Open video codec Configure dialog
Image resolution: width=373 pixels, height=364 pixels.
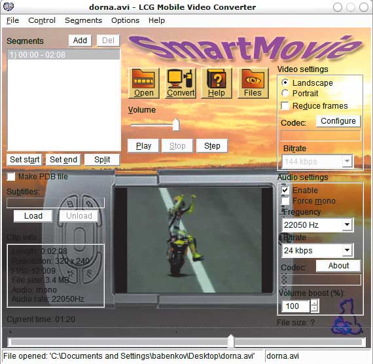[338, 121]
